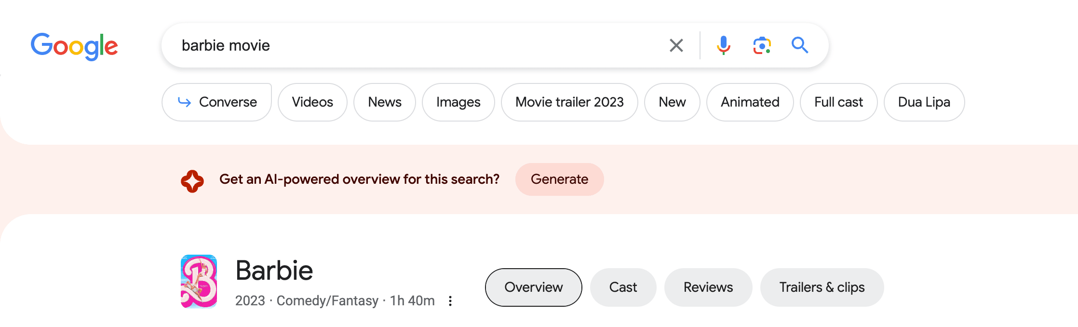
Task: Open the Overview tab for Barbie
Action: (534, 287)
